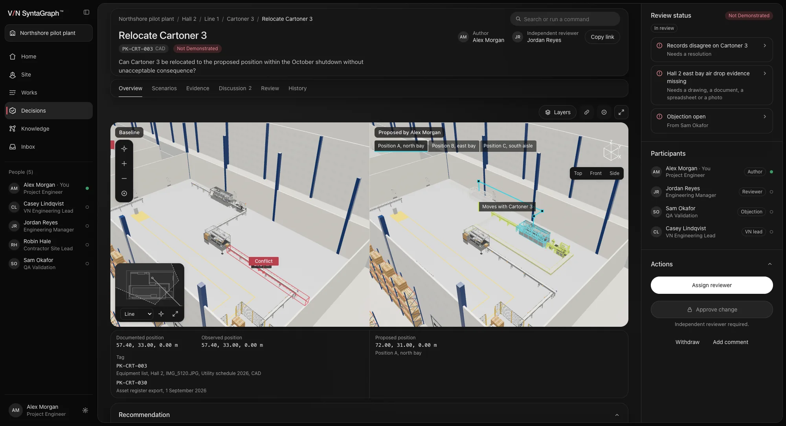Viewport: 786px width, 426px height.
Task: Click the 3D orientation cube
Action: tap(612, 150)
